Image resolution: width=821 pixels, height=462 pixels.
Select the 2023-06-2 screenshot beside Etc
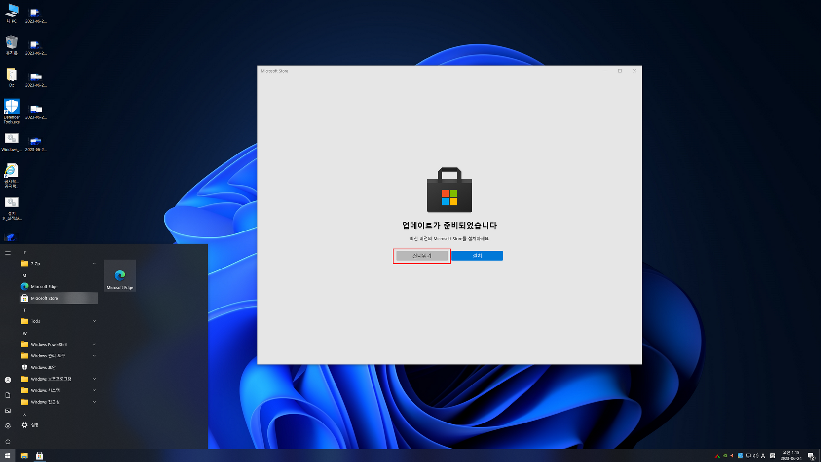tap(36, 79)
